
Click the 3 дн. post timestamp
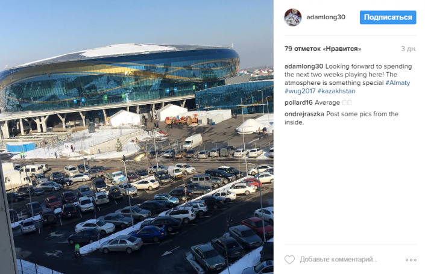409,49
